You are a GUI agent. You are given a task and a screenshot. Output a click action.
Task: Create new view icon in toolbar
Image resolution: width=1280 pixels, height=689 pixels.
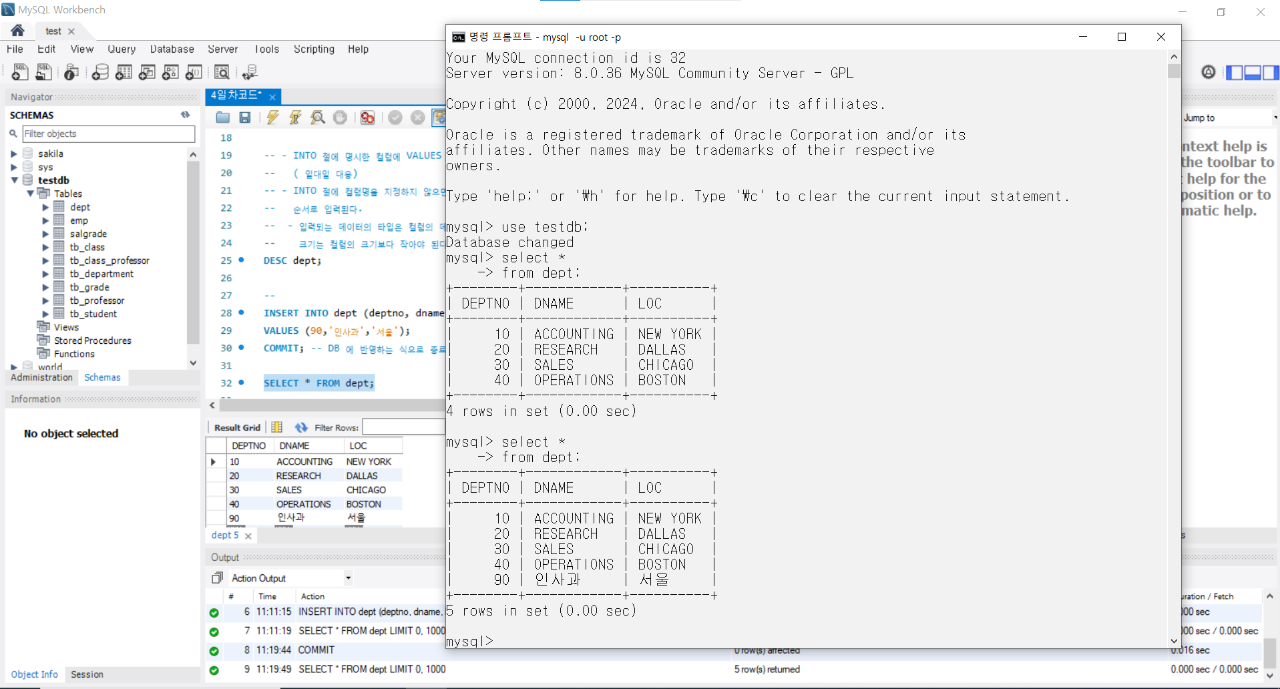[147, 72]
